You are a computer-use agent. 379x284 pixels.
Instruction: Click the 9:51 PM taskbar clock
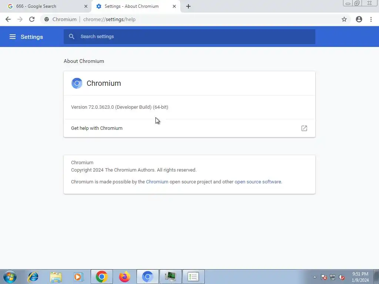coord(360,277)
